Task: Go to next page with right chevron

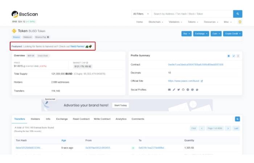Action: coord(228,128)
